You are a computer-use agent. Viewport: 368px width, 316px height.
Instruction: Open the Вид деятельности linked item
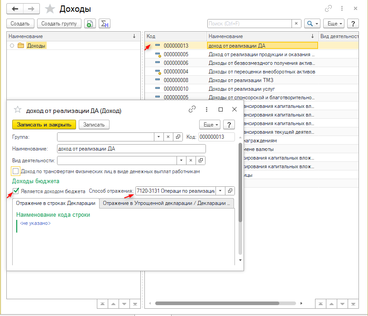201,160
